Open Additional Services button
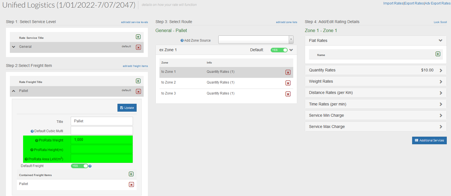Viewport: 451px width, 196px height. (429, 140)
